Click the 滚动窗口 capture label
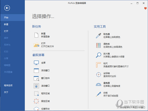 tap(45, 86)
